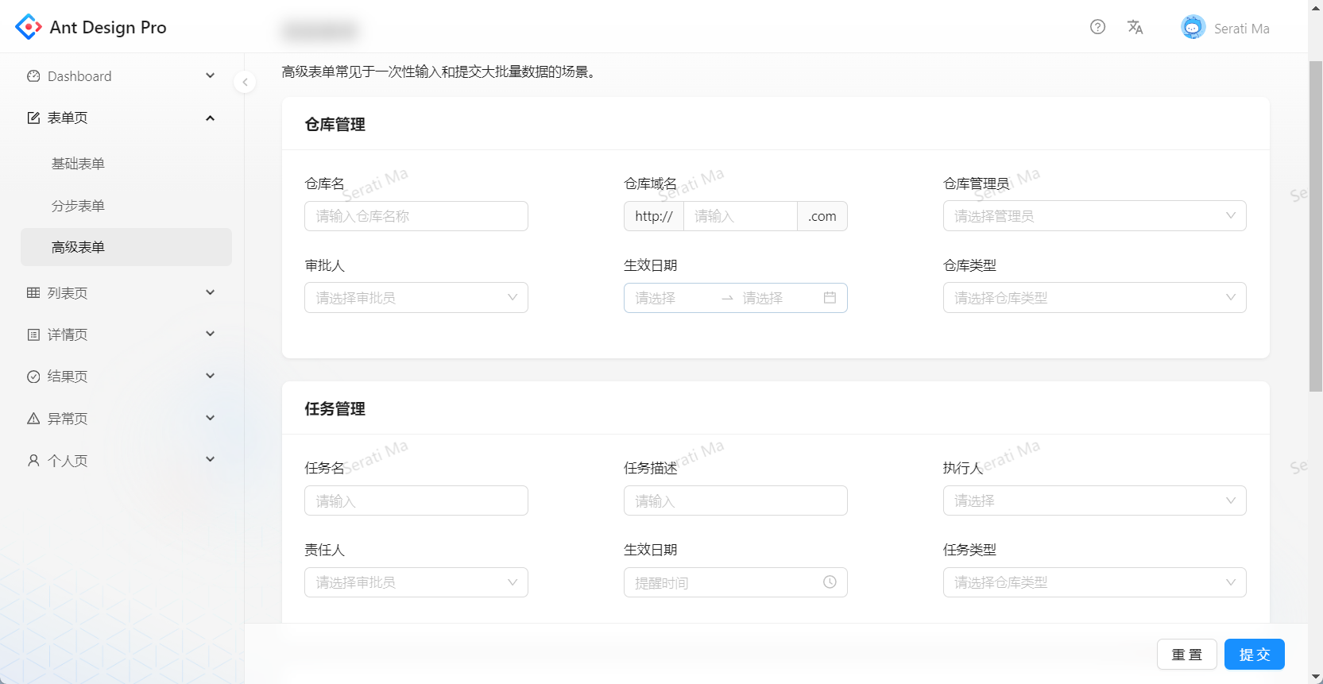Focus the 任务描述 input field
The width and height of the screenshot is (1323, 684).
(x=736, y=500)
